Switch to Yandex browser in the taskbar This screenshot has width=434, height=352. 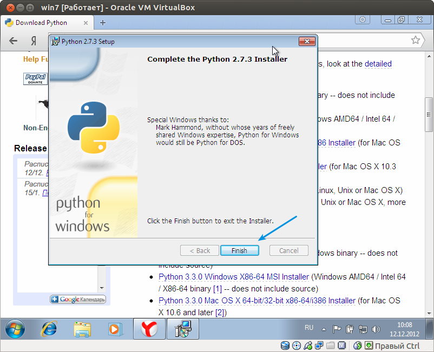point(149,329)
